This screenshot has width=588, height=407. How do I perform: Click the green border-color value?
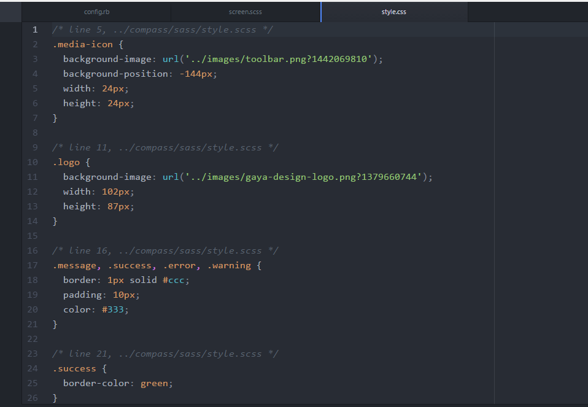[155, 383]
